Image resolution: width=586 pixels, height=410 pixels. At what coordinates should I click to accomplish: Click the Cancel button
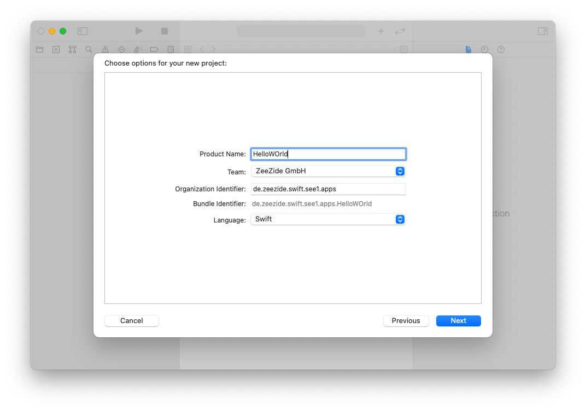pyautogui.click(x=132, y=321)
